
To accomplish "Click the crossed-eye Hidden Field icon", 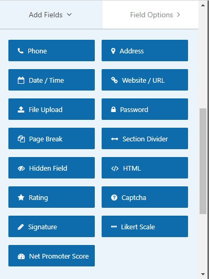I will (21, 169).
